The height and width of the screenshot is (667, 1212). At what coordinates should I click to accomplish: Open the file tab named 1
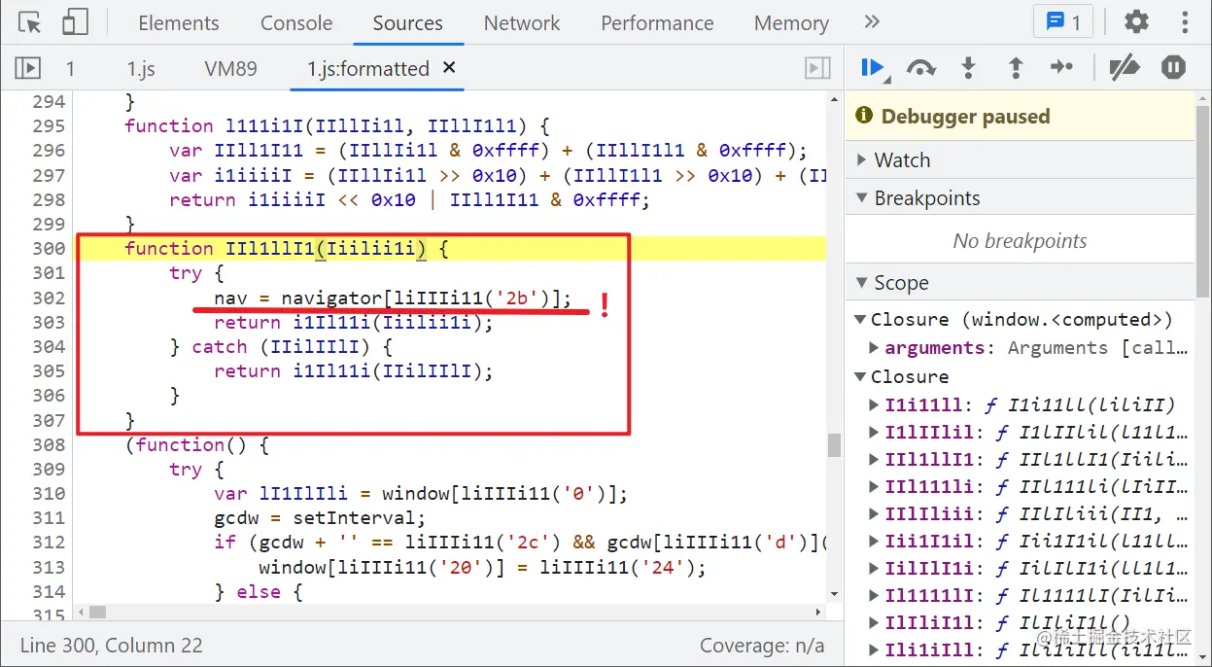[x=70, y=69]
